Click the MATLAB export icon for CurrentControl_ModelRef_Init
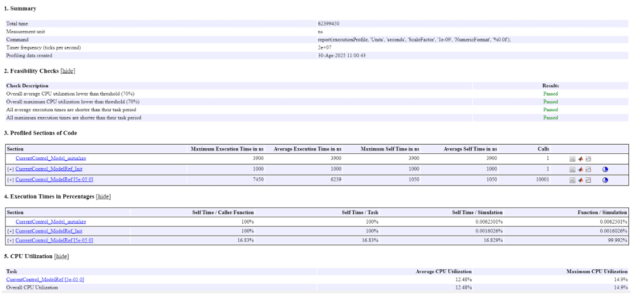The width and height of the screenshot is (632, 305). [581, 169]
